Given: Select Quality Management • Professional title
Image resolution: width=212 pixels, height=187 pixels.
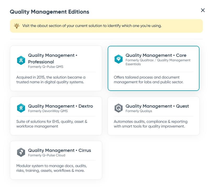Looking at the screenshot, I should point(51,58).
